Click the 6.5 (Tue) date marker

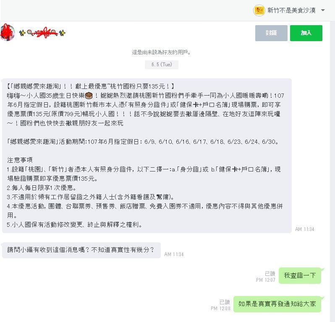click(162, 65)
